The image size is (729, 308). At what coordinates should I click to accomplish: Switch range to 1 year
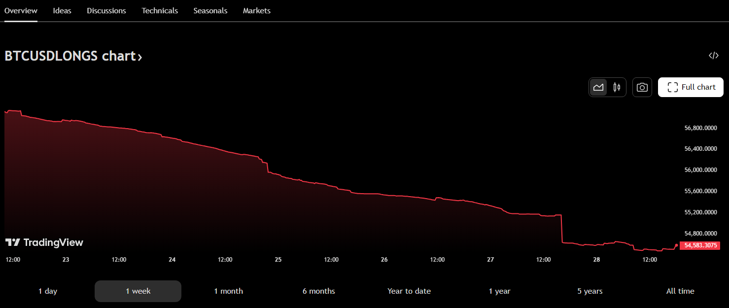pos(500,291)
